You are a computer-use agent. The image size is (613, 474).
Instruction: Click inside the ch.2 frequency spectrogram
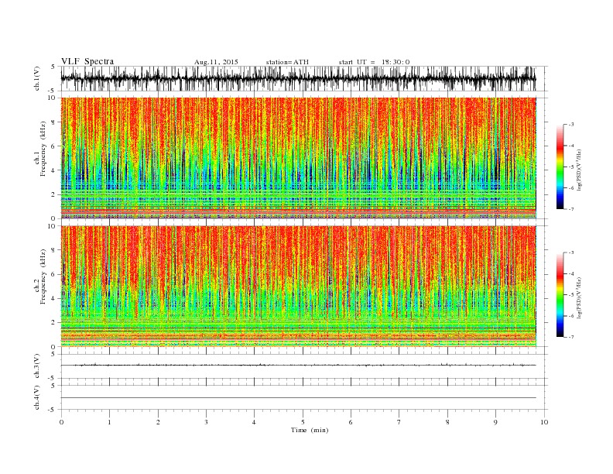coord(298,287)
